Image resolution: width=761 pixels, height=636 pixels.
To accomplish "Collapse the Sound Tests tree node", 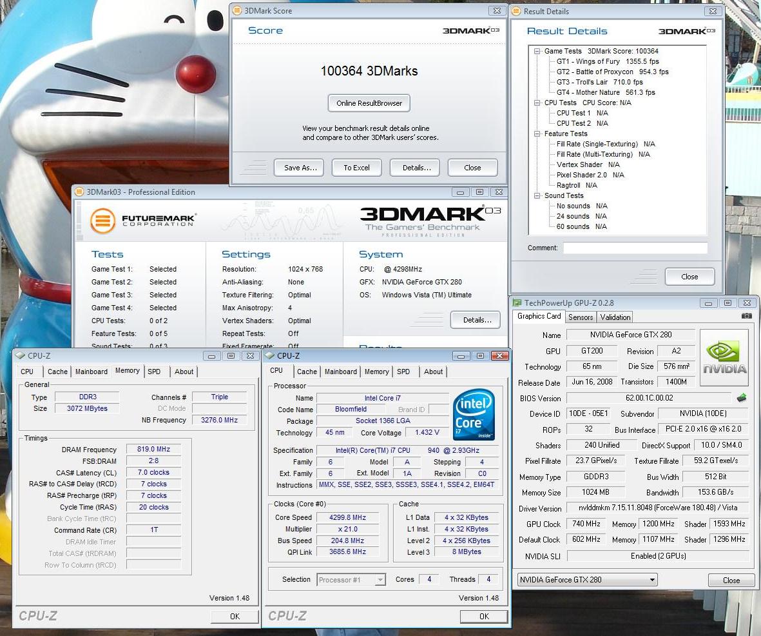I will [537, 195].
